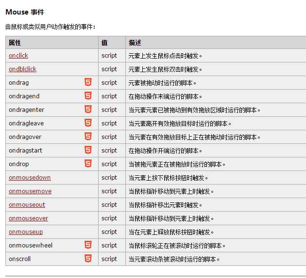
Task: Click the HTML5 icon in the ondrop row
Action: (88, 163)
